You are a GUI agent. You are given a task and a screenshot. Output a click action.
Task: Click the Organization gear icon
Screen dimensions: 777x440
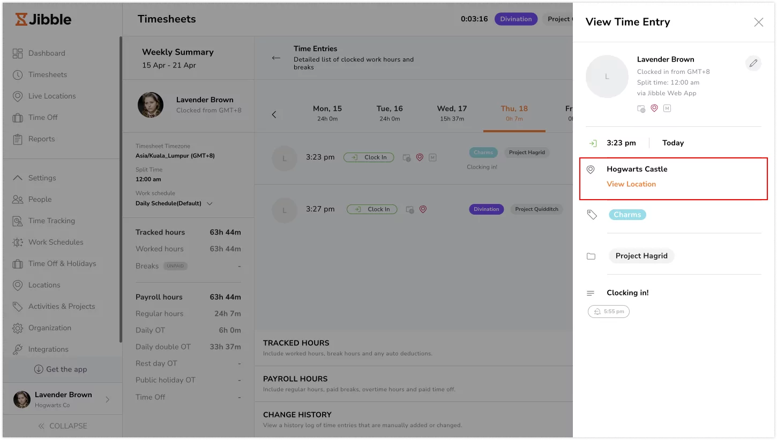(18, 328)
